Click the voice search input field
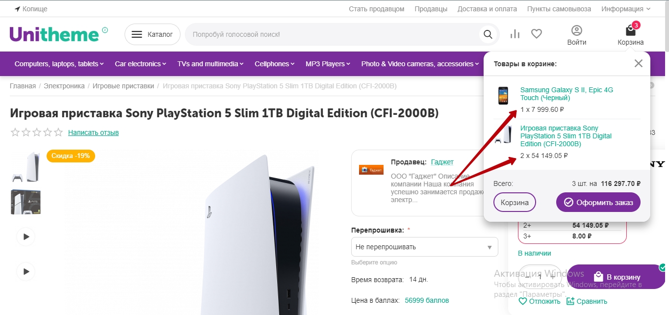The image size is (669, 315). tap(331, 34)
